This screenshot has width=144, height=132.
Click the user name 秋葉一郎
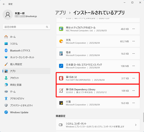point(20,13)
